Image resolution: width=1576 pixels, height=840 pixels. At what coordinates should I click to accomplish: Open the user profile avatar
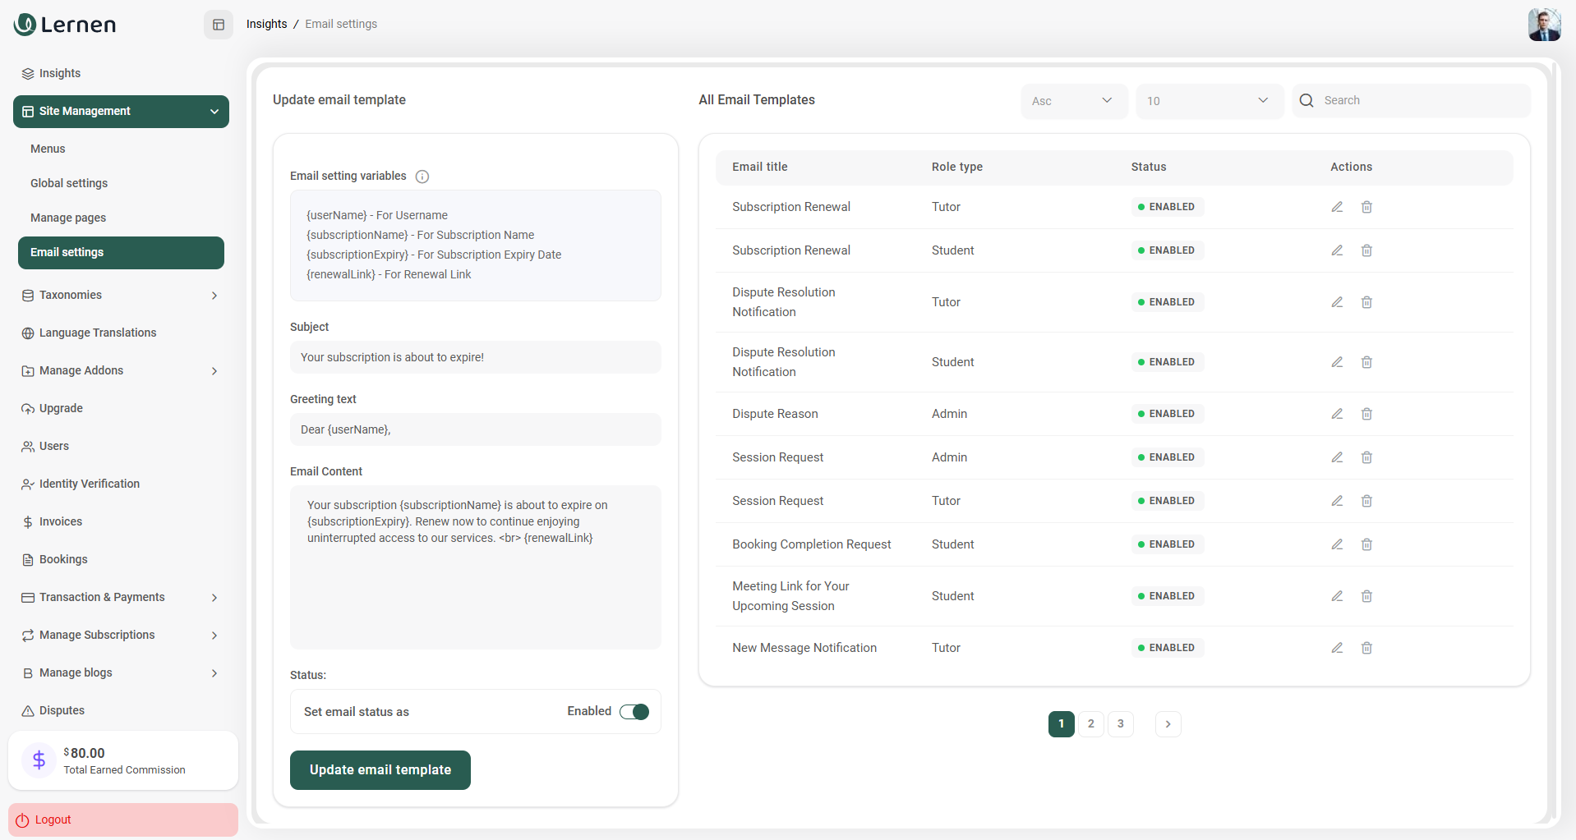(1544, 25)
